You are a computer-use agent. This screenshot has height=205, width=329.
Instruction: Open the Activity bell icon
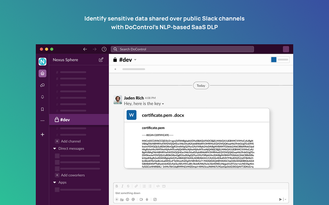click(42, 97)
